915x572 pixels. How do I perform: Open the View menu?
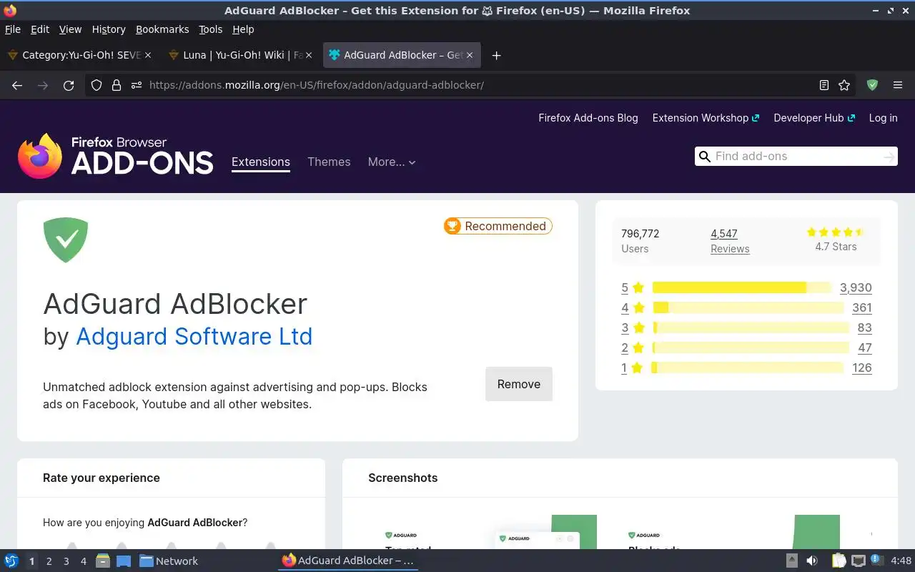(70, 29)
